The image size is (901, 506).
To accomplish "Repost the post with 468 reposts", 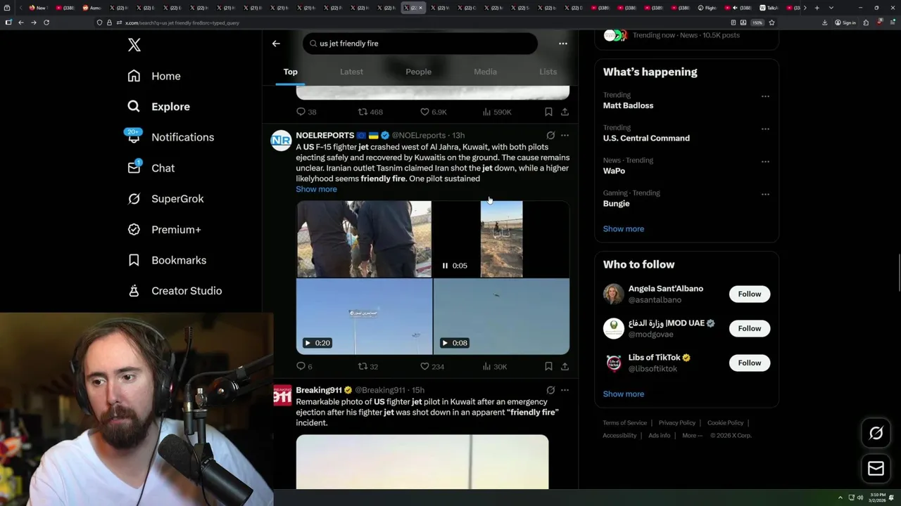I will click(x=370, y=112).
